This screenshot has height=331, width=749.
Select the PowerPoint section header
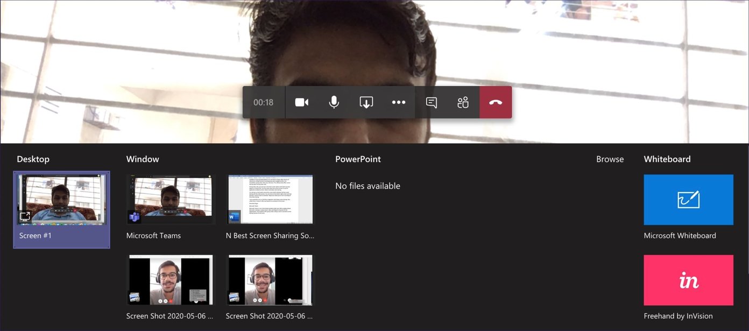pyautogui.click(x=358, y=159)
